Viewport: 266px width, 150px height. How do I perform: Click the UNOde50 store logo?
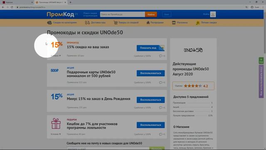point(193,50)
